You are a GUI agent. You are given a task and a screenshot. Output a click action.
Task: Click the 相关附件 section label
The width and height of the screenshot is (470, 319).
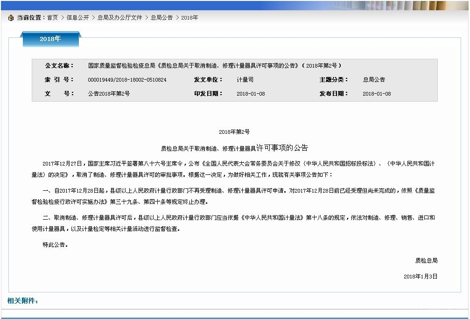tap(23, 301)
